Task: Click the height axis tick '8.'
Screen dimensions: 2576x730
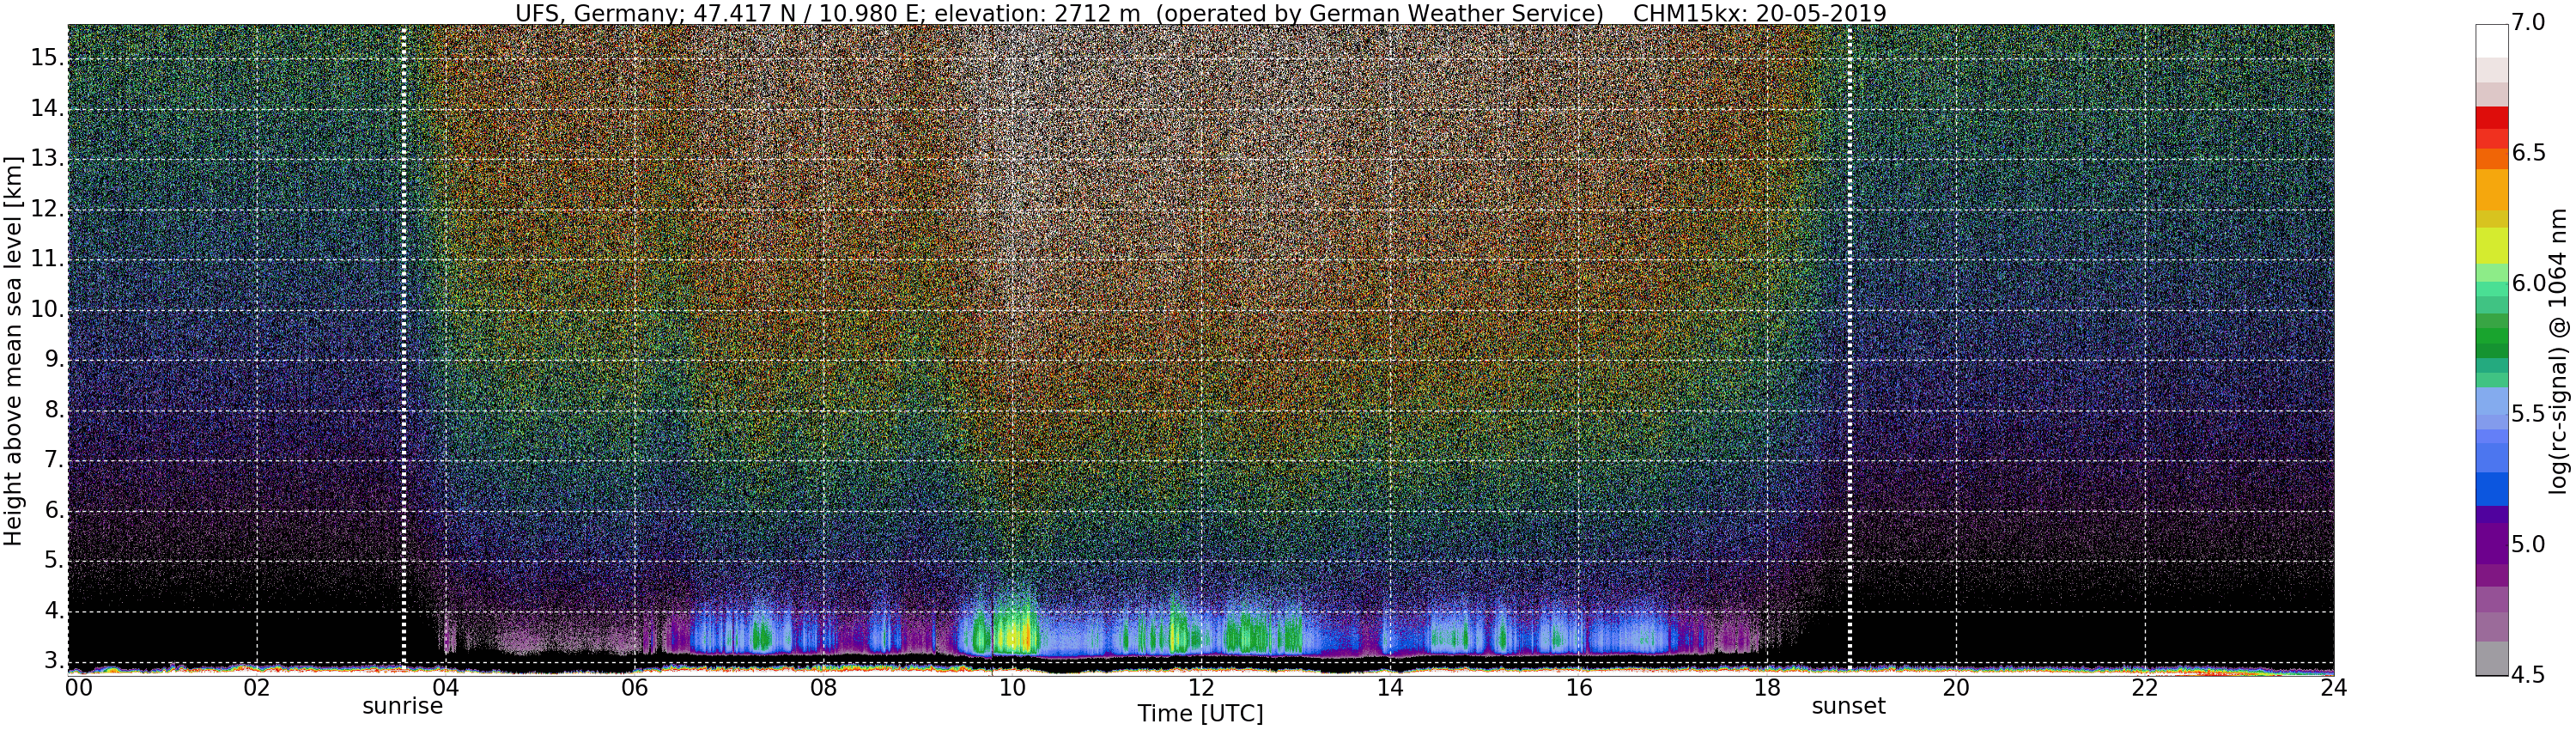Action: (53, 410)
